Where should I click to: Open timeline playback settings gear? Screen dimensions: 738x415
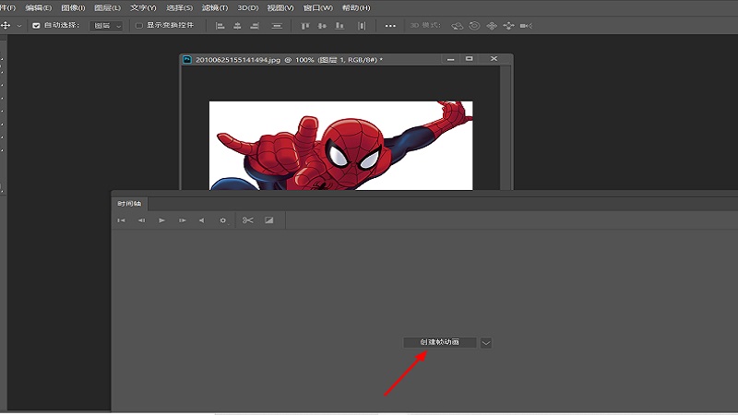[x=223, y=220]
